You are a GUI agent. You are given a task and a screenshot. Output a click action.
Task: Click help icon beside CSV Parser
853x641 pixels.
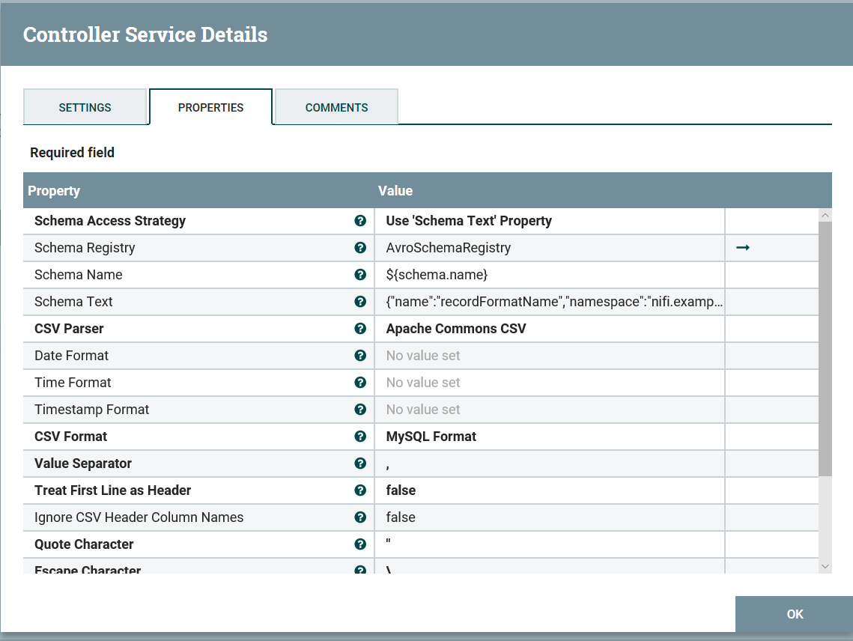360,329
